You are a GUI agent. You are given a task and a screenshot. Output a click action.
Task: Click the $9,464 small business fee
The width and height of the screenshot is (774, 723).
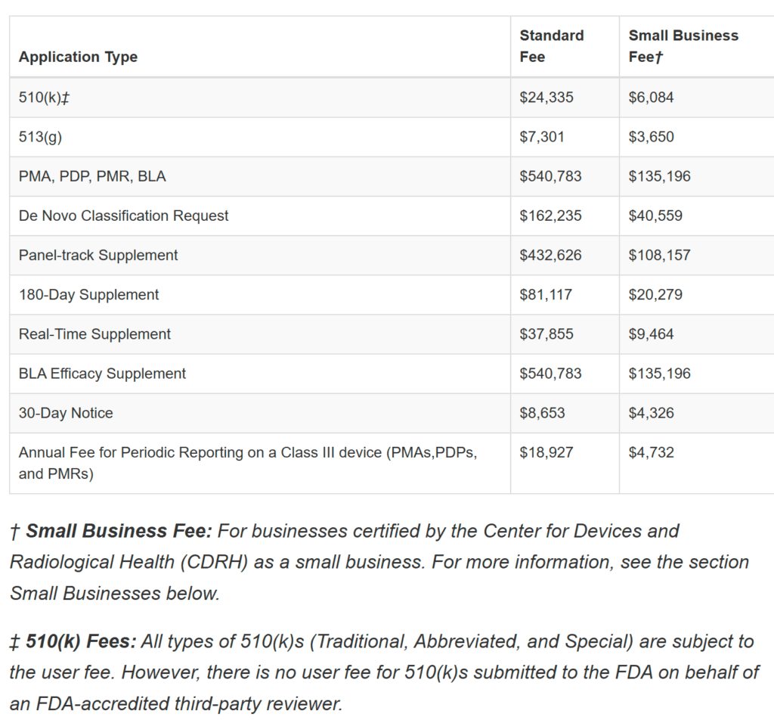651,334
